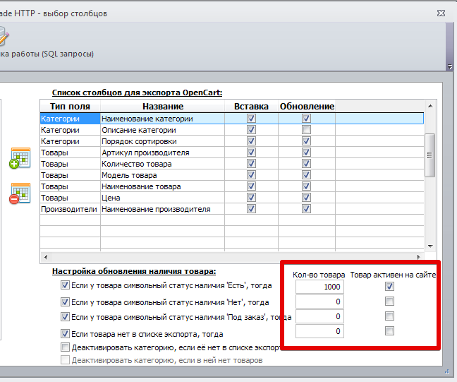Viewport: 457px width, 382px height.
Task: Click the Тип поля column header
Action: (x=70, y=106)
